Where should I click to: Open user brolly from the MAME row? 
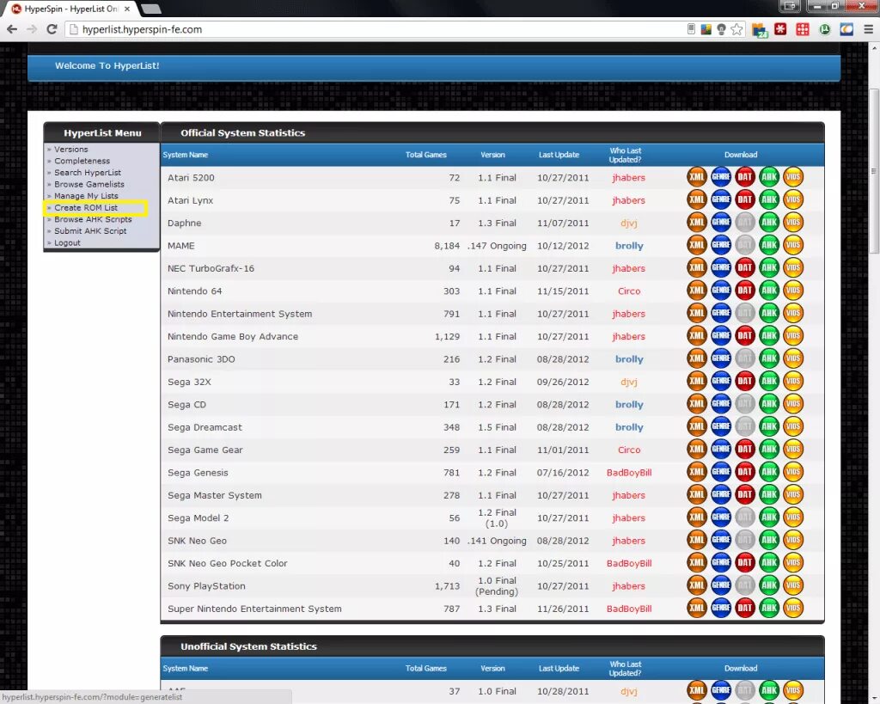[629, 245]
